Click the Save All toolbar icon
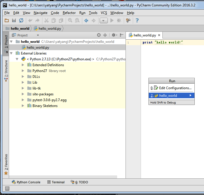 (x=14, y=20)
